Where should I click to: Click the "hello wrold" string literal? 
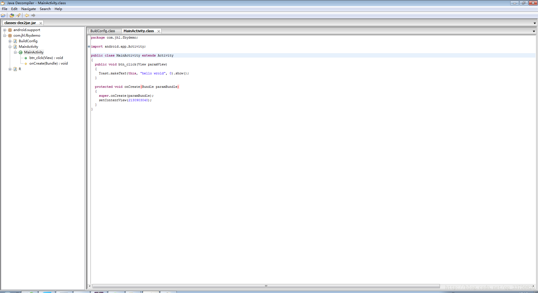click(153, 74)
